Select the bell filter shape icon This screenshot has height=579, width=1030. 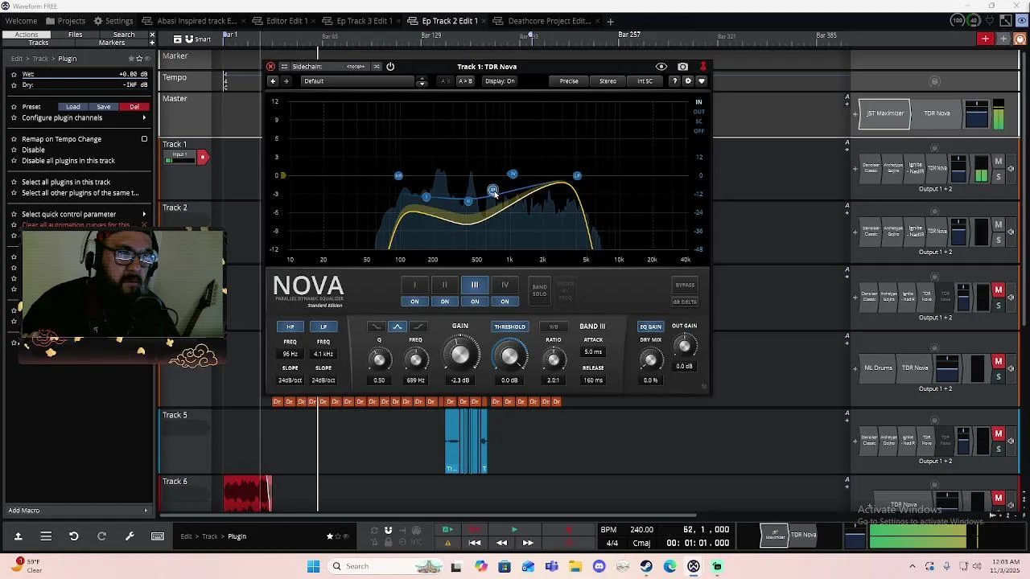pos(398,326)
